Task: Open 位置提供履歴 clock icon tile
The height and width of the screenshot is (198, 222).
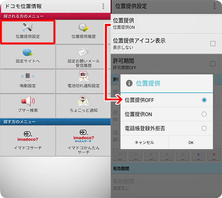Action: [x=83, y=32]
